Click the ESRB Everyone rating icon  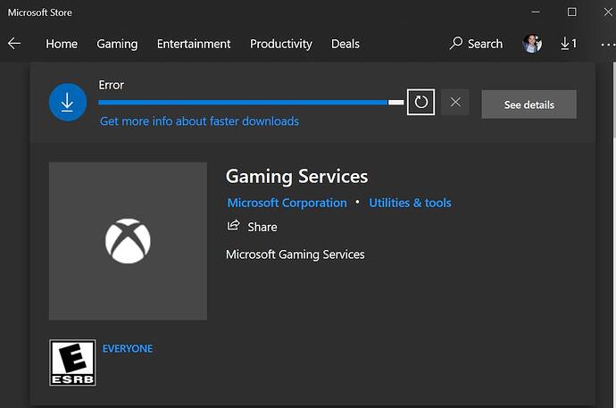[x=72, y=362]
